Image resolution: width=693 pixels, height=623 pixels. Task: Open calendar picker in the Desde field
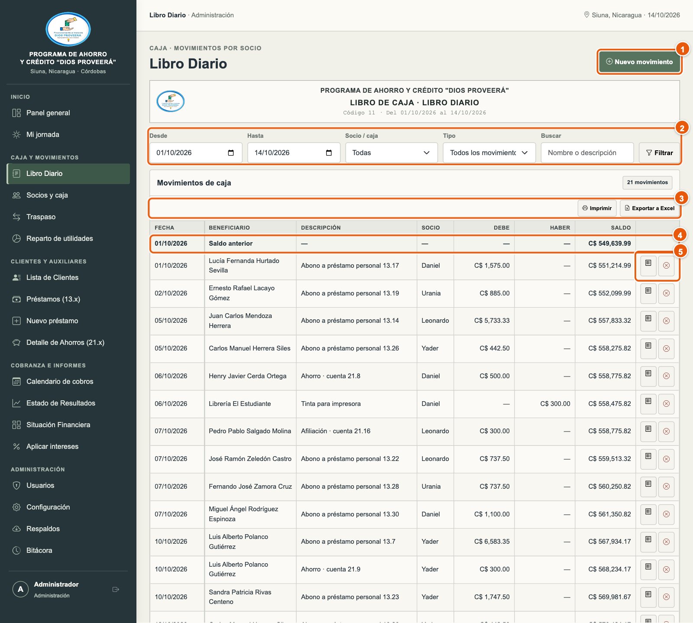pos(231,153)
